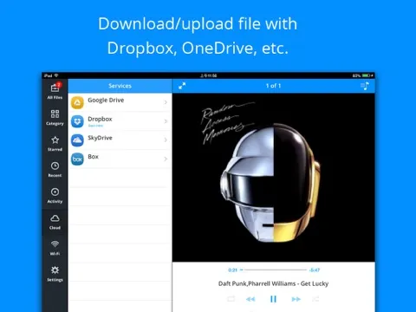Pause the playing song
416x312 pixels.
click(273, 299)
